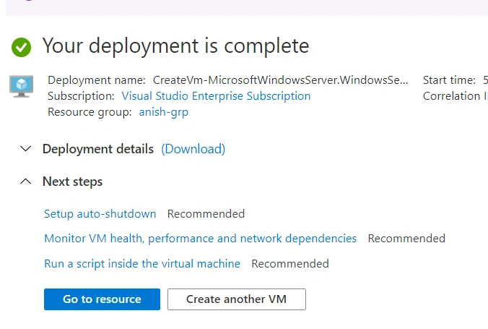Click the Your deployment is complete heading
The height and width of the screenshot is (329, 488).
pos(175,46)
